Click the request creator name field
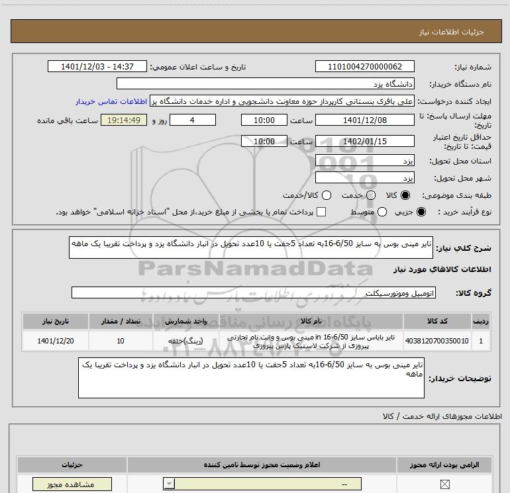The height and width of the screenshot is (493, 510). point(282,101)
